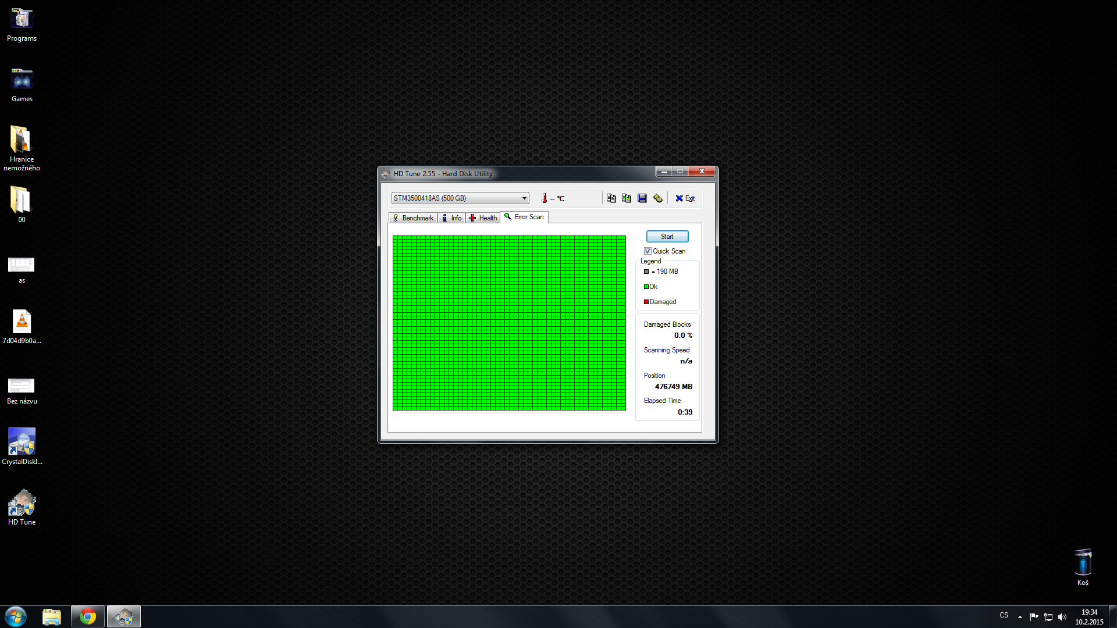Select the Error Scan tab
This screenshot has height=628, width=1117.
524,217
